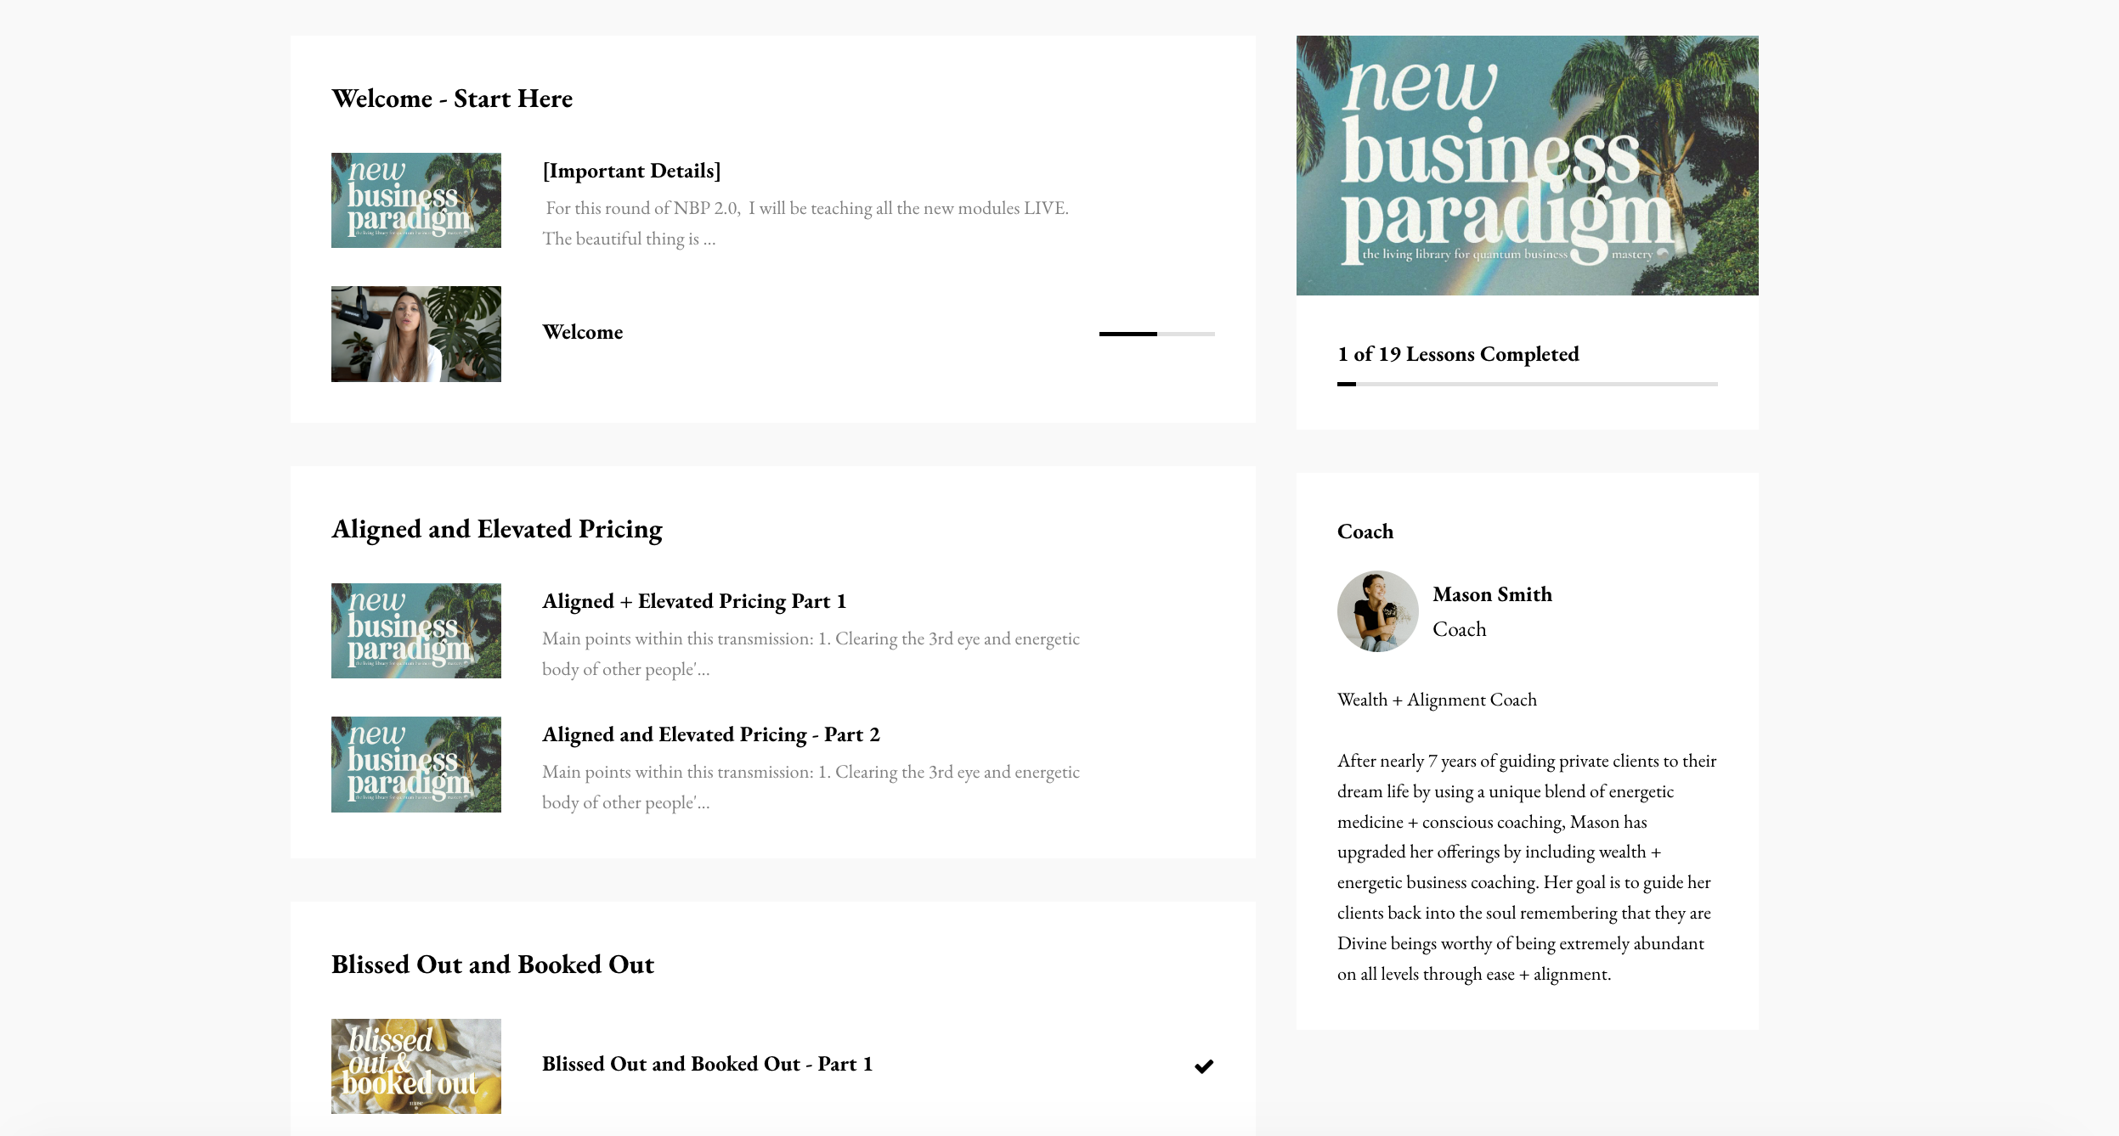Click the Welcome - Start Here section heading
The height and width of the screenshot is (1136, 2119).
click(x=452, y=98)
